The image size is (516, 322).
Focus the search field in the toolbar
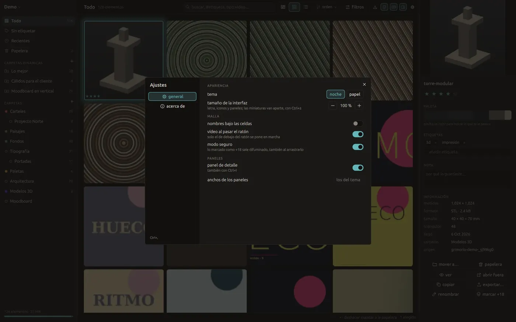[x=229, y=7]
